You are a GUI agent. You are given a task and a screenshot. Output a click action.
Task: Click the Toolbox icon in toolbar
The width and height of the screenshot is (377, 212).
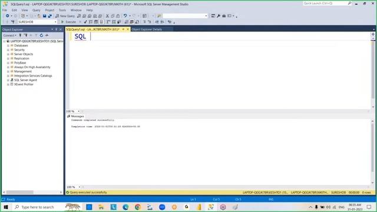[224, 16]
